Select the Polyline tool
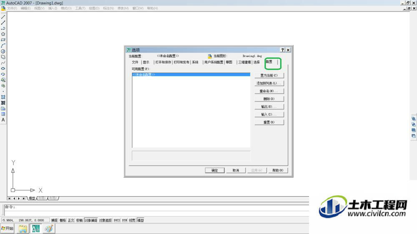The width and height of the screenshot is (417, 234). pyautogui.click(x=3, y=28)
